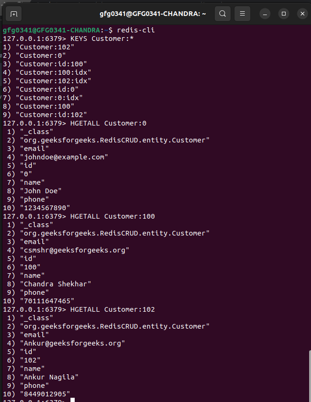
Task: Close the terminal window
Action: coord(303,14)
